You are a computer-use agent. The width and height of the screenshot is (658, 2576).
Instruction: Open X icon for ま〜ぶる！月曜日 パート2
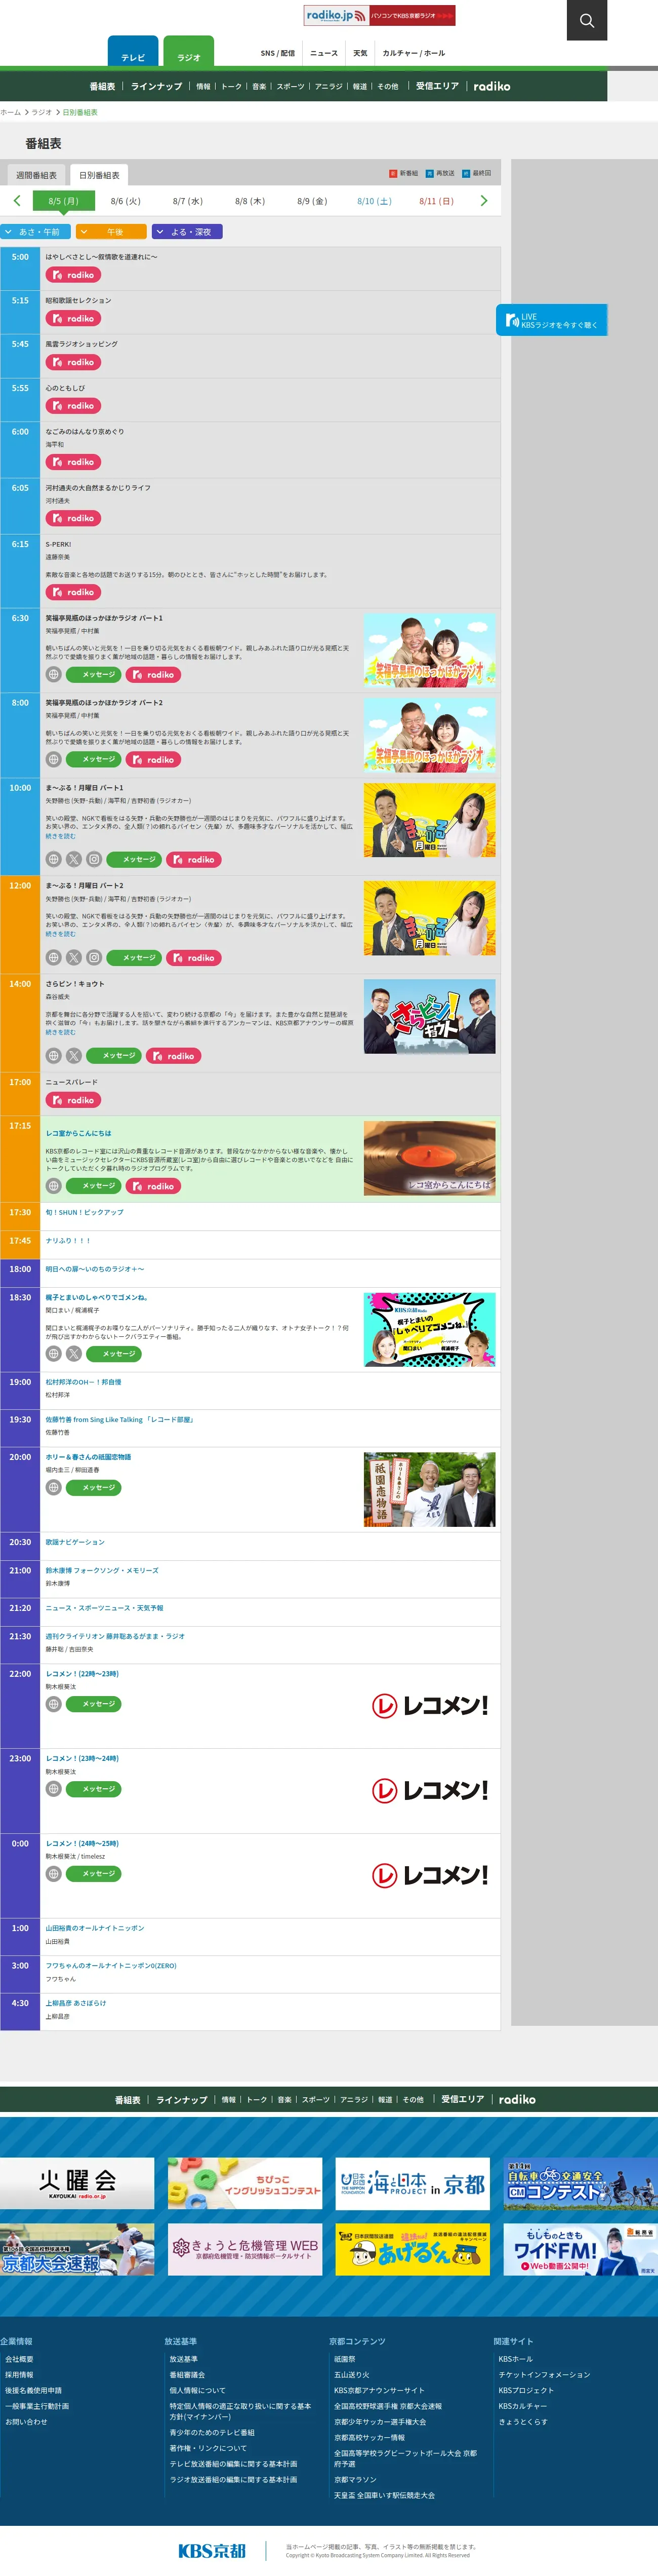(74, 957)
